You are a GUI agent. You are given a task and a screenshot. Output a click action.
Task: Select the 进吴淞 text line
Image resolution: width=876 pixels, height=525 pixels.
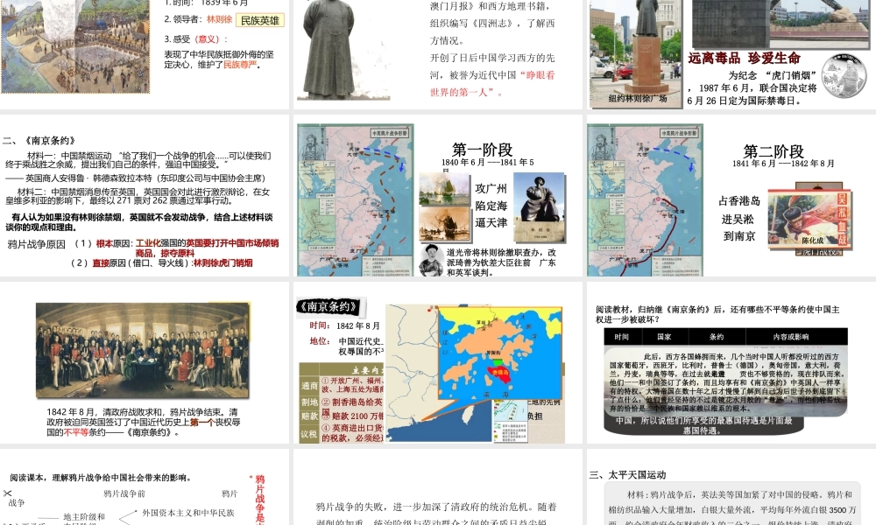[x=738, y=220]
